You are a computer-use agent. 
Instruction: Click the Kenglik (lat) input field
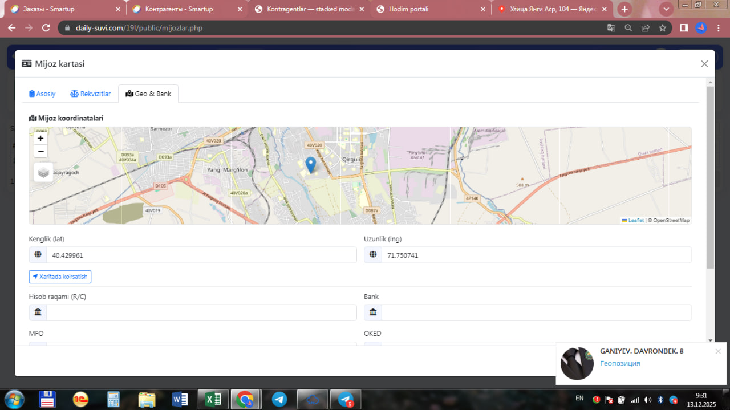pyautogui.click(x=201, y=255)
